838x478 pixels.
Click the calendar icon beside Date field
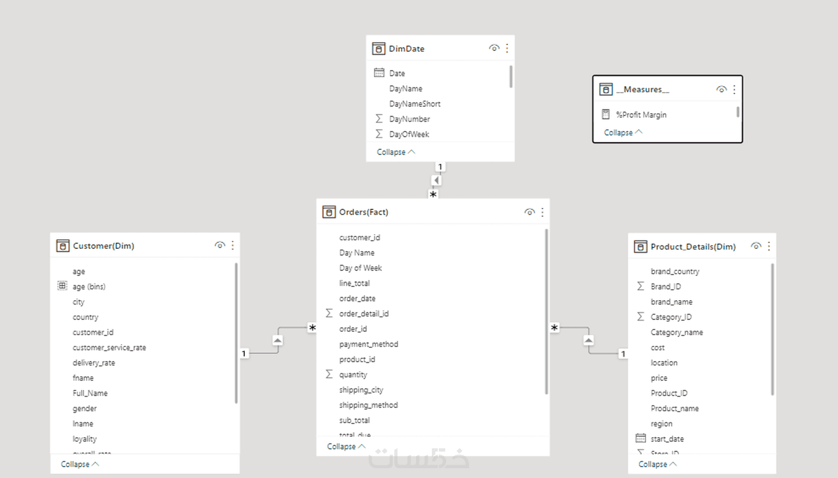(x=379, y=73)
